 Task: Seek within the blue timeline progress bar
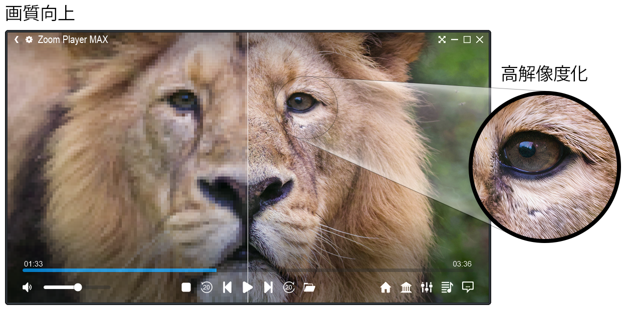tap(120, 270)
